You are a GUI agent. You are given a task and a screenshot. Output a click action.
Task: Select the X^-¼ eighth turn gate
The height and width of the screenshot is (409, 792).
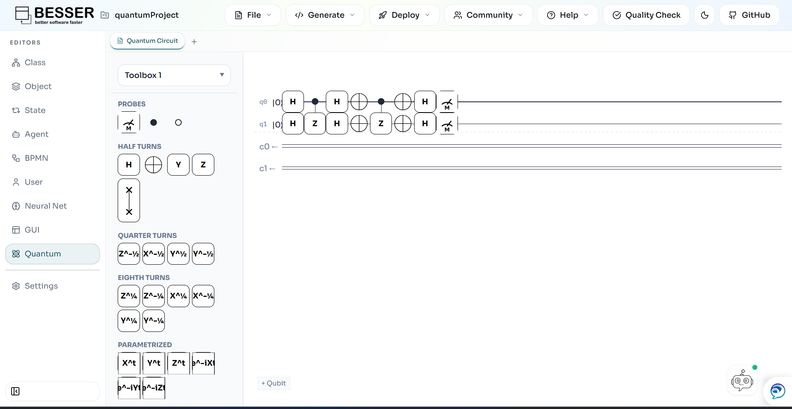coord(203,296)
